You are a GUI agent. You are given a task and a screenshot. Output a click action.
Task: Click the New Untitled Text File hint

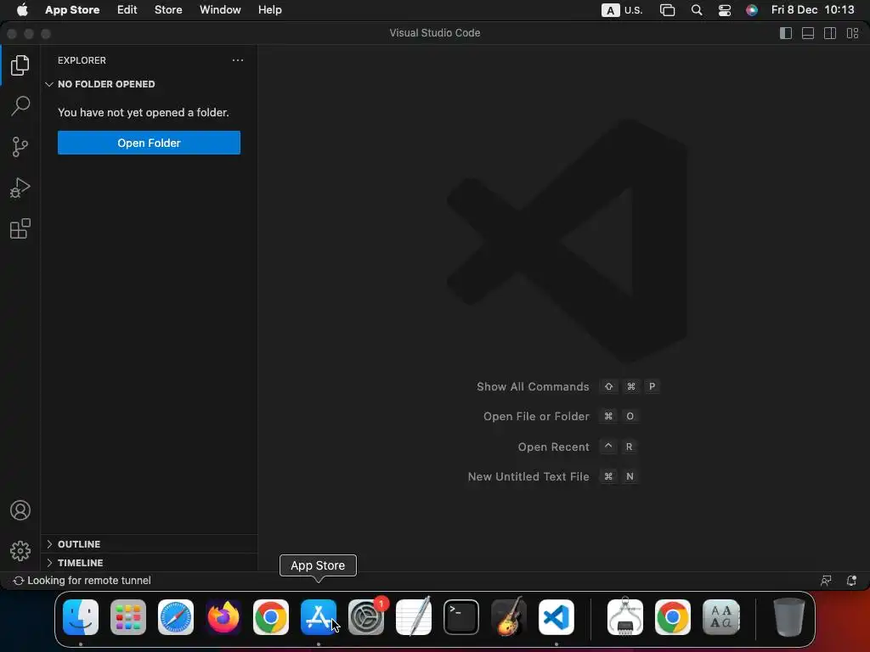528,477
